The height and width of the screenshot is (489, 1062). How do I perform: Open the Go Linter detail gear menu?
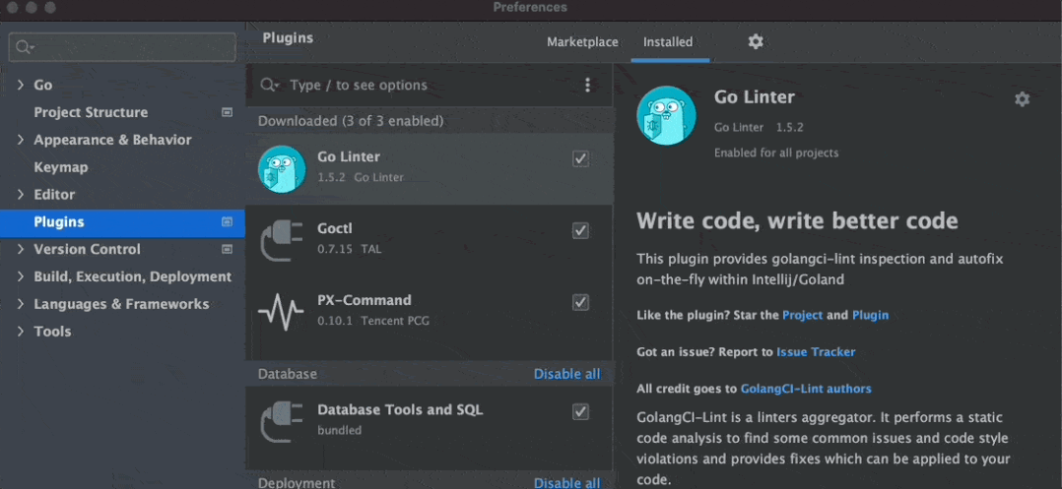(x=1022, y=99)
